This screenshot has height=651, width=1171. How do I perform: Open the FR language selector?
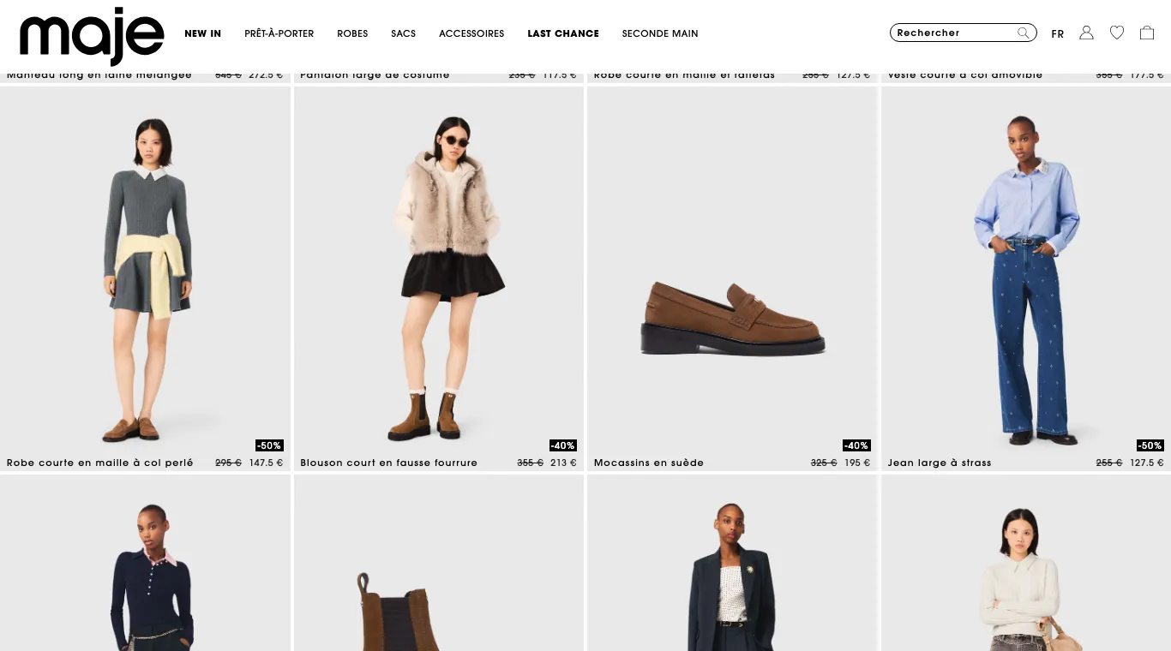click(1058, 34)
